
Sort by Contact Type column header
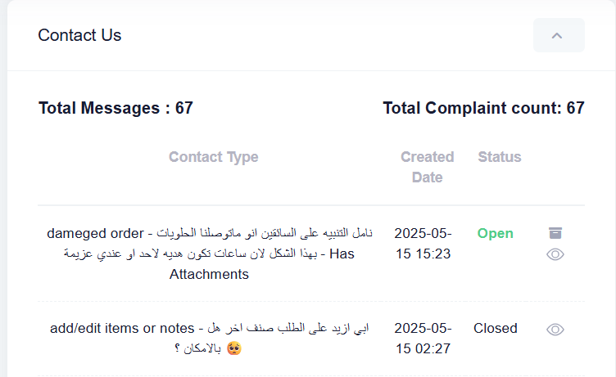(213, 157)
